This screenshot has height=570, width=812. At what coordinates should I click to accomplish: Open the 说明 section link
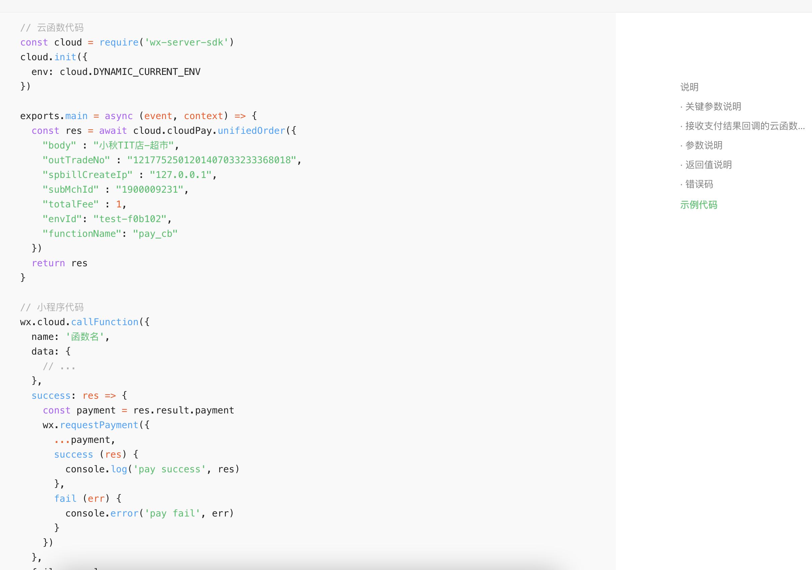[x=689, y=87]
